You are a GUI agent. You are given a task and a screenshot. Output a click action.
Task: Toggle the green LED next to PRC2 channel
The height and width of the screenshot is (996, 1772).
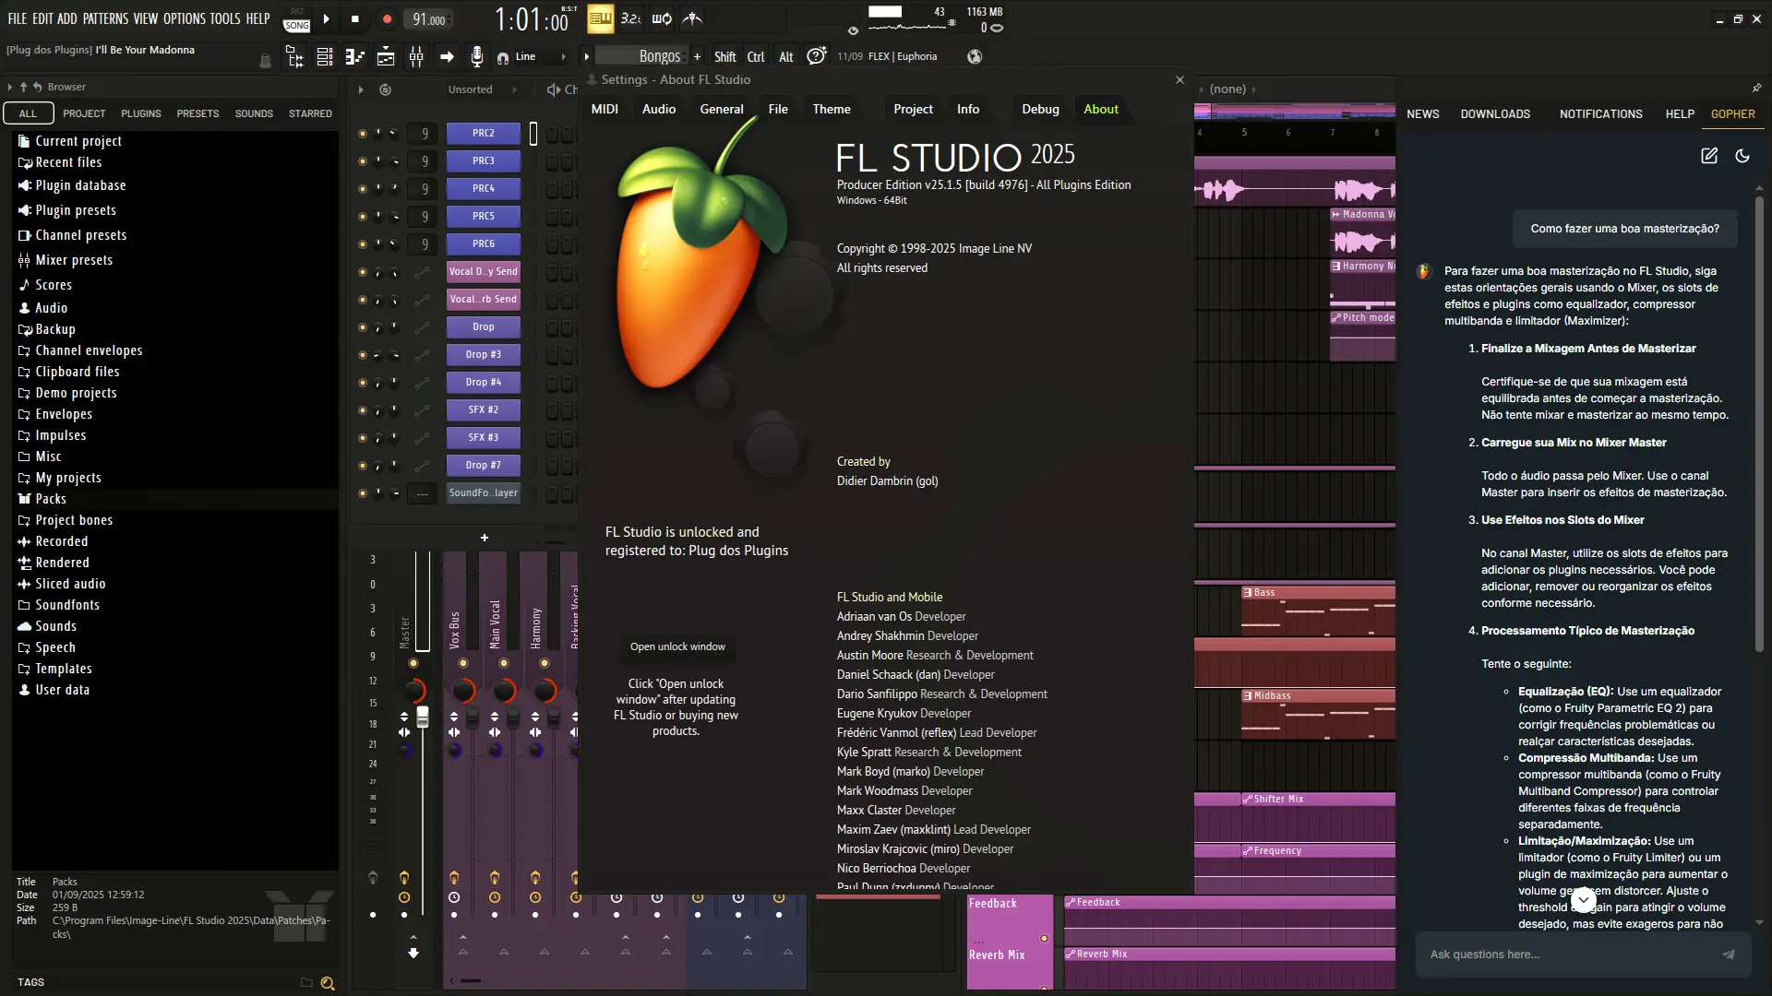pos(361,133)
